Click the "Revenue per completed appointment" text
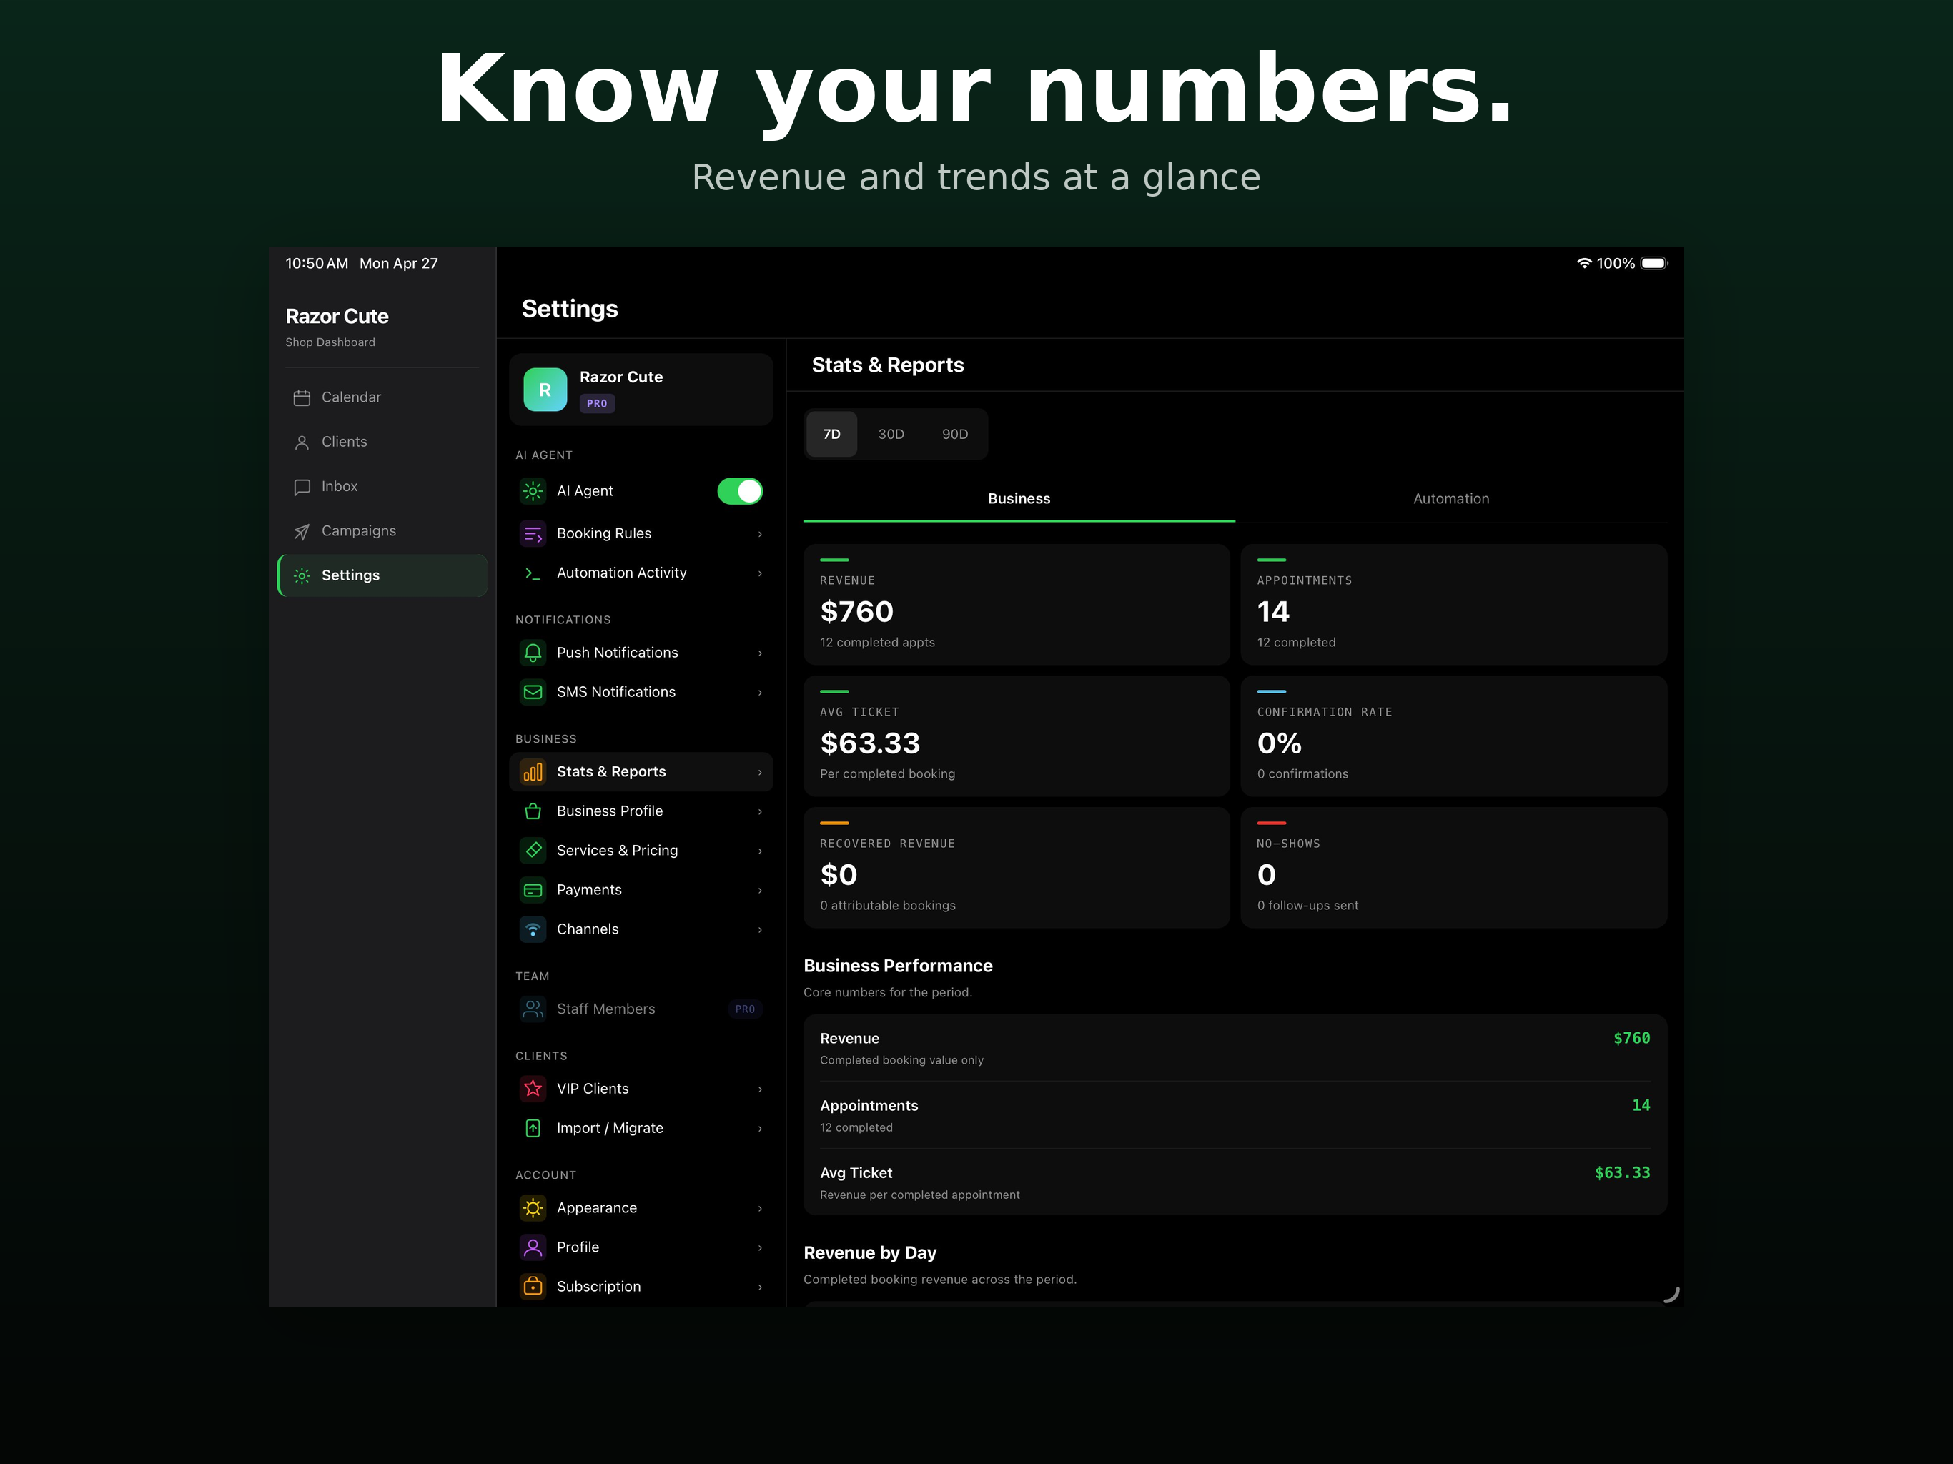Viewport: 1953px width, 1464px height. [919, 1195]
